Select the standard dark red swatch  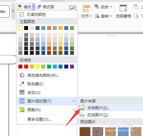[x=20, y=67]
